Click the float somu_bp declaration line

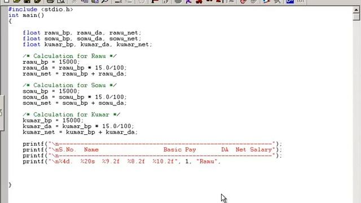click(x=82, y=39)
